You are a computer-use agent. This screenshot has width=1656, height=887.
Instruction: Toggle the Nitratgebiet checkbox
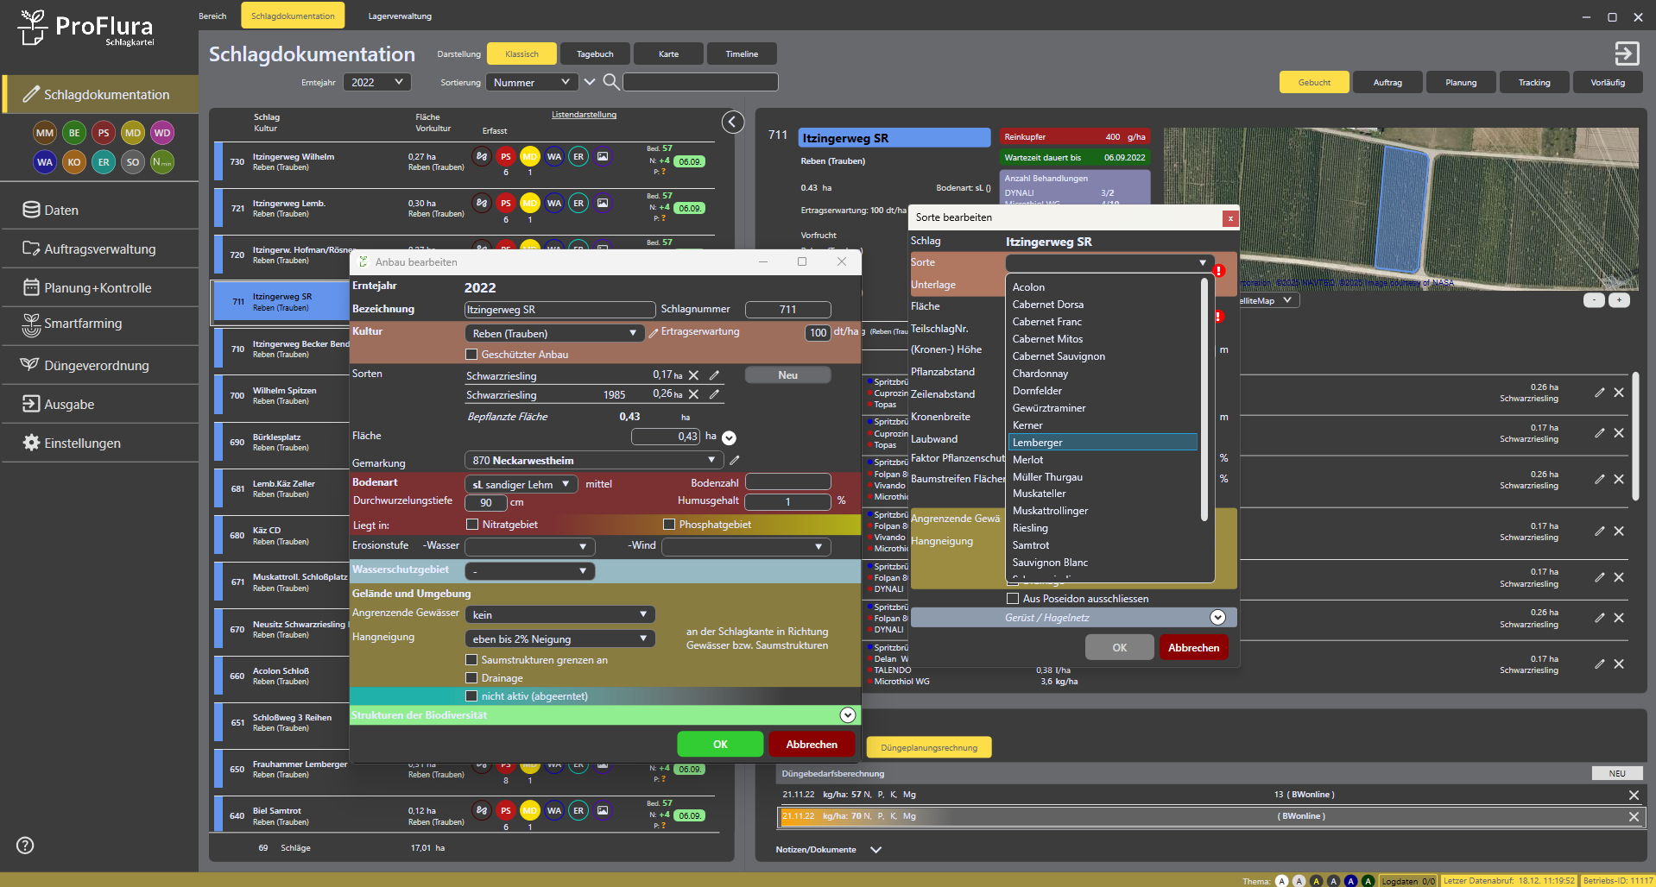click(472, 525)
